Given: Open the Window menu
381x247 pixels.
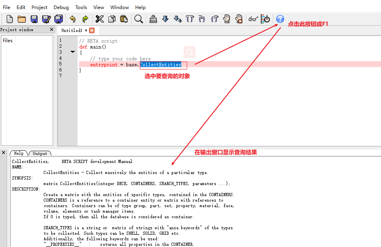Looking at the screenshot, I should 119,7.
